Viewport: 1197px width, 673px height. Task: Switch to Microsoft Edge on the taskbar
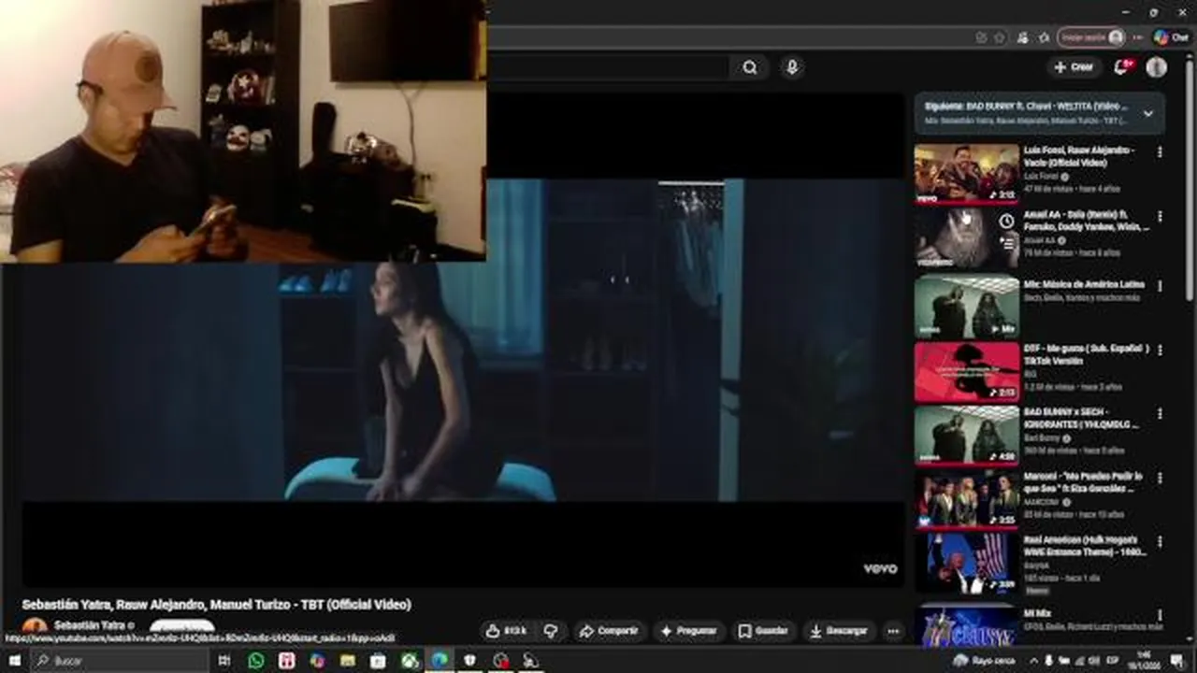point(440,661)
